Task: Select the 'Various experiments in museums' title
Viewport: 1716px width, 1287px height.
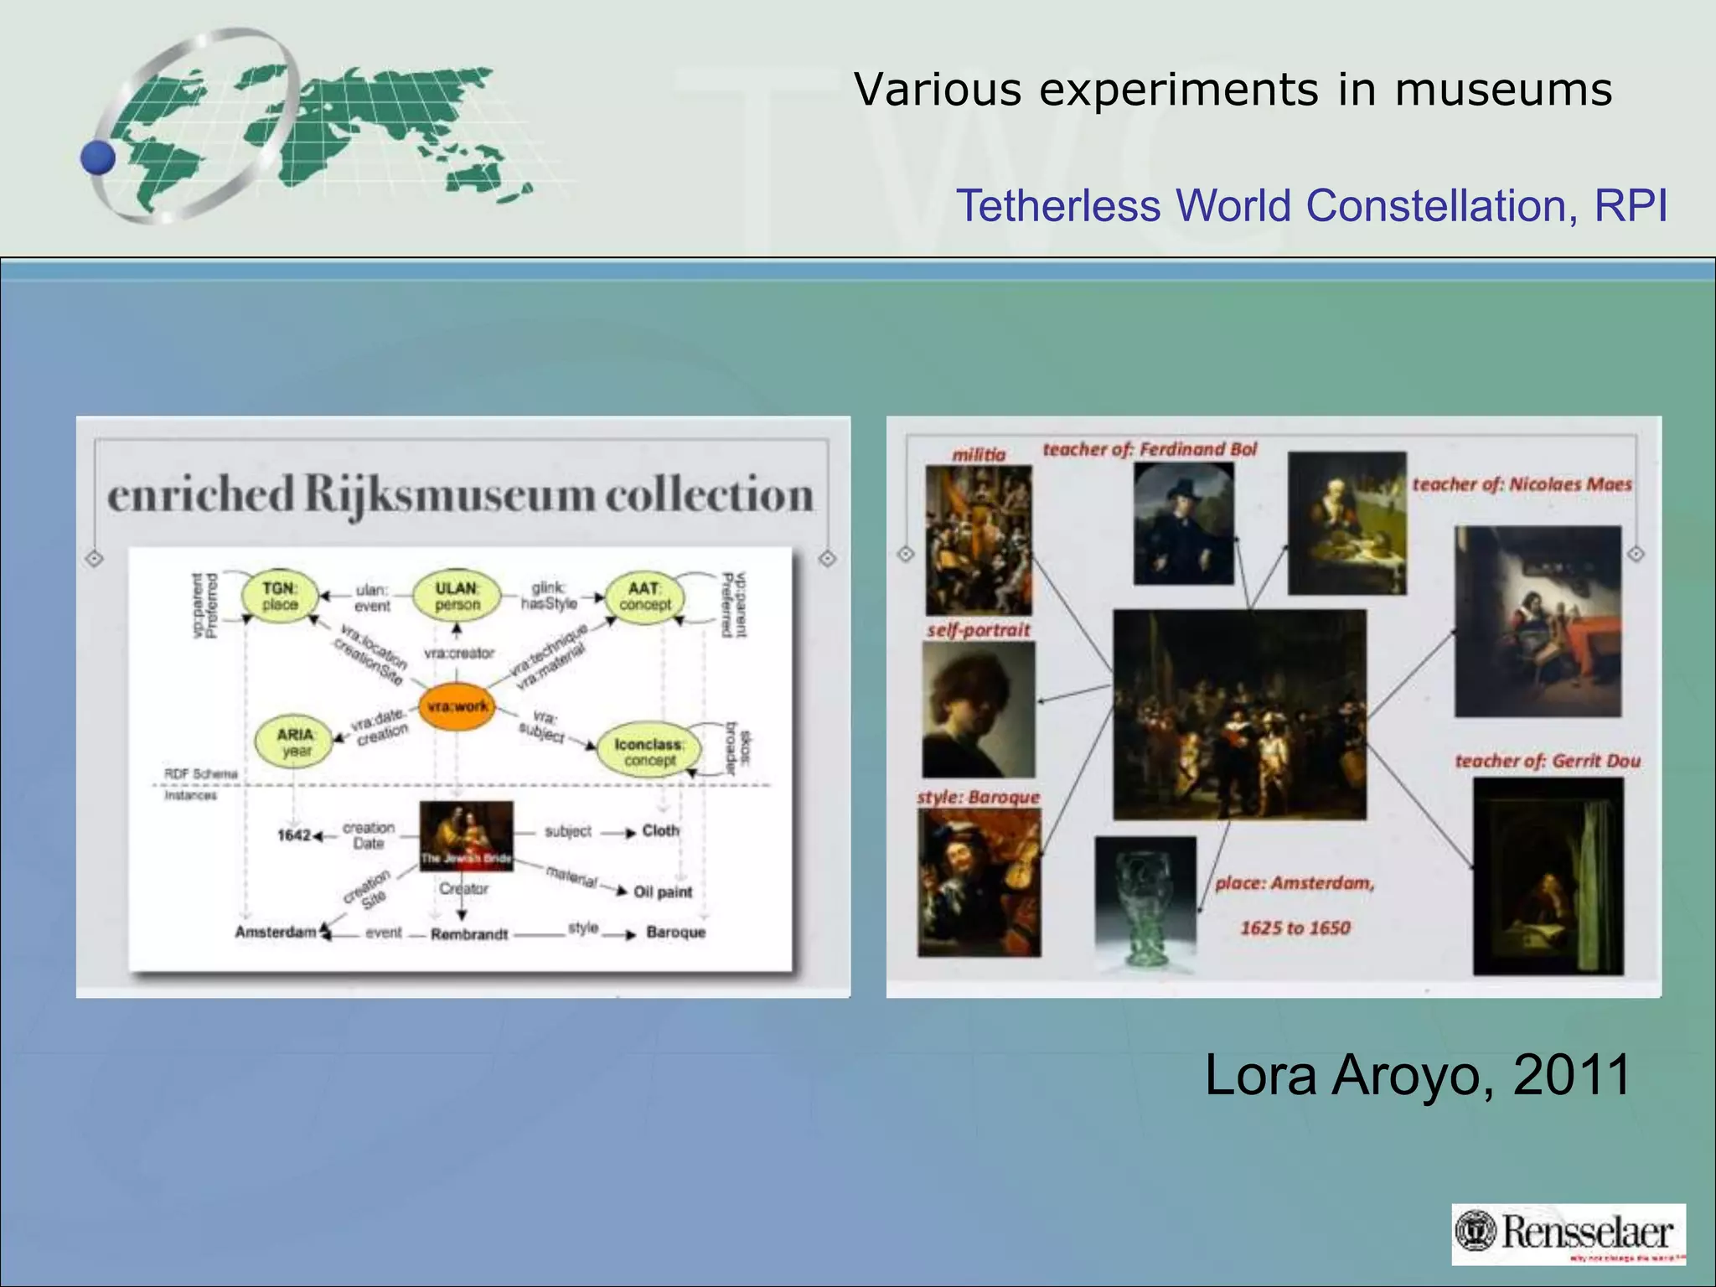Action: pyautogui.click(x=1233, y=90)
